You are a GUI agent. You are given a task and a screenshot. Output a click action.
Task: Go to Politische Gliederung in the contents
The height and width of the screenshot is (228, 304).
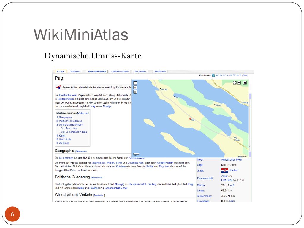point(71,121)
